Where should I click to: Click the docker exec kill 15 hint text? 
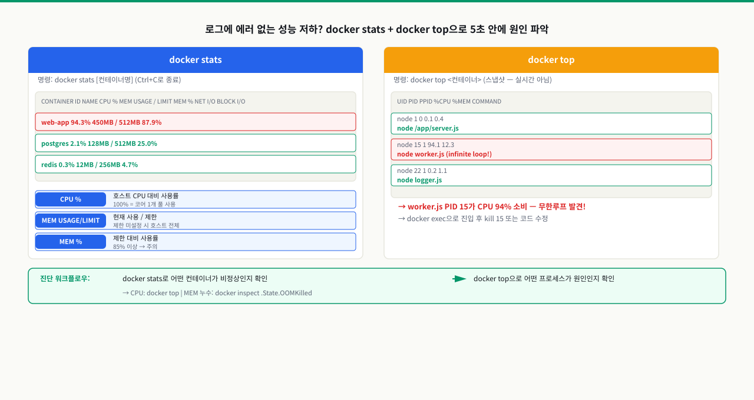tap(473, 218)
